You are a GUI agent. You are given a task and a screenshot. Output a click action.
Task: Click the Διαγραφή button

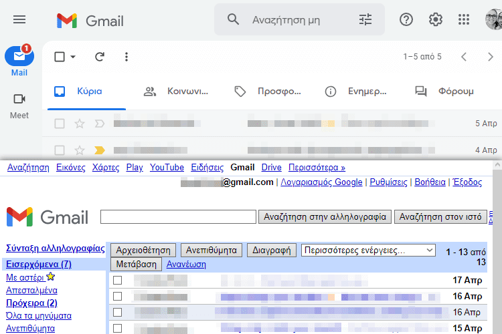pos(272,250)
